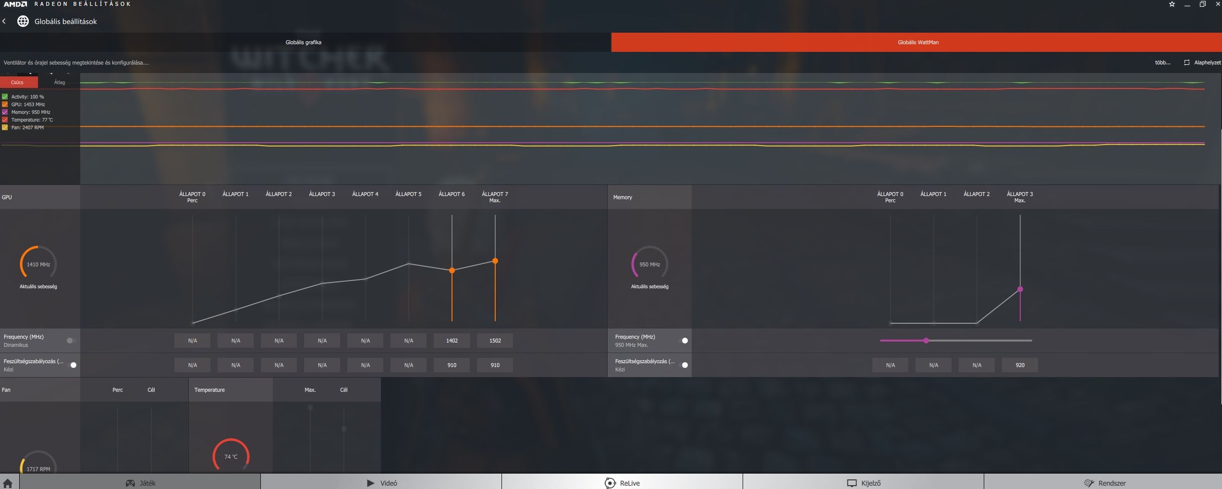
Task: Toggle the GPU 1453 MHz checkbox
Action: pos(5,104)
